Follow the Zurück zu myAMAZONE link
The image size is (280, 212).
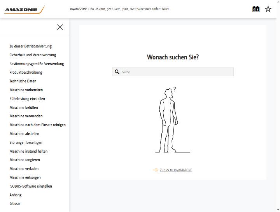pos(176,170)
